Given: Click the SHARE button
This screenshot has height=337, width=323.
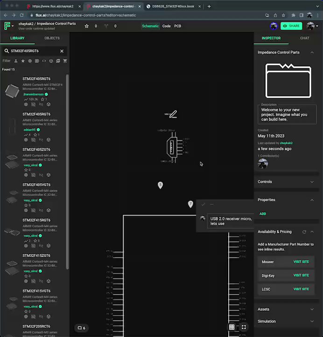Looking at the screenshot, I should pyautogui.click(x=291, y=26).
